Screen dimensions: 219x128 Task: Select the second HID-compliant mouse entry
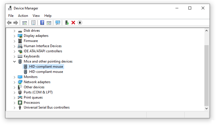tap(46, 72)
